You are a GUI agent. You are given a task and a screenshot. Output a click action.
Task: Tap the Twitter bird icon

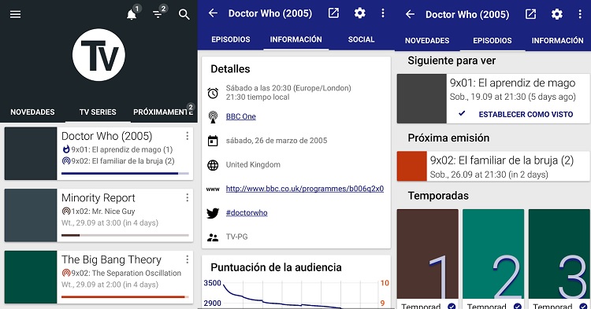coord(213,213)
